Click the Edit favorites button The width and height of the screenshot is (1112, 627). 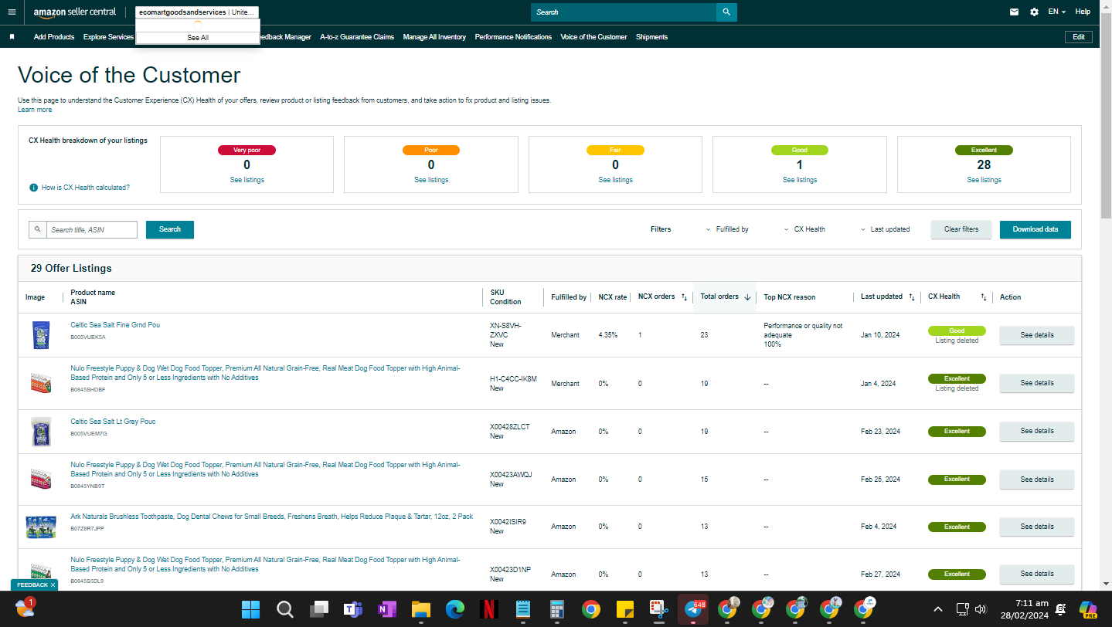(1079, 37)
